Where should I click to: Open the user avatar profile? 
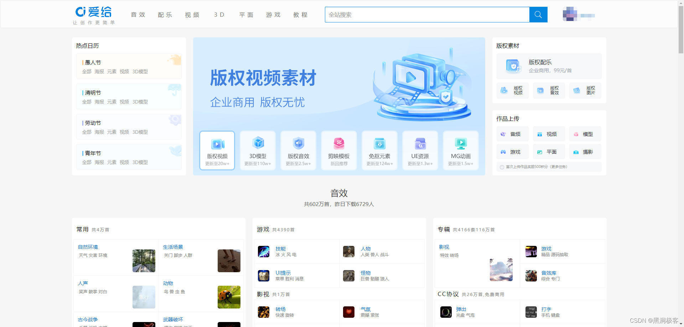click(x=570, y=14)
